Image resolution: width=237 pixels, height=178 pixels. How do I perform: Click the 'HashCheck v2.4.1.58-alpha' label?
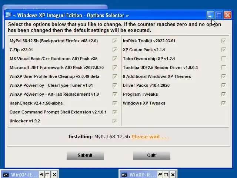point(36,103)
